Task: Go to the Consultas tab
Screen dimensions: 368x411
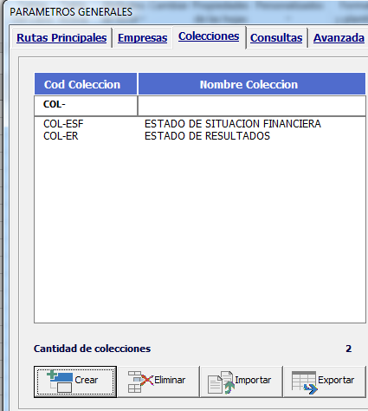Action: point(276,38)
